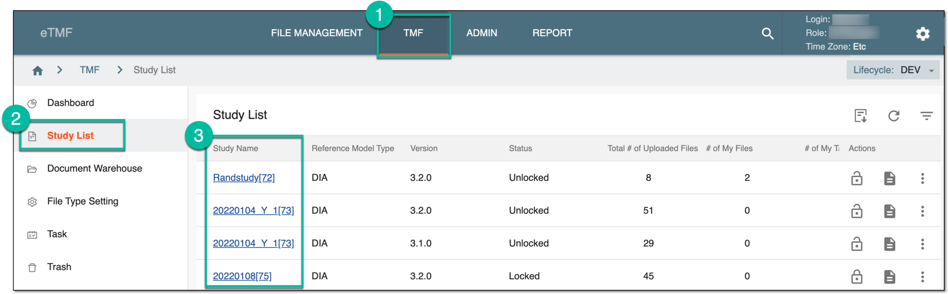The height and width of the screenshot is (294, 948).
Task: Open the search magnifier icon
Action: pos(767,33)
